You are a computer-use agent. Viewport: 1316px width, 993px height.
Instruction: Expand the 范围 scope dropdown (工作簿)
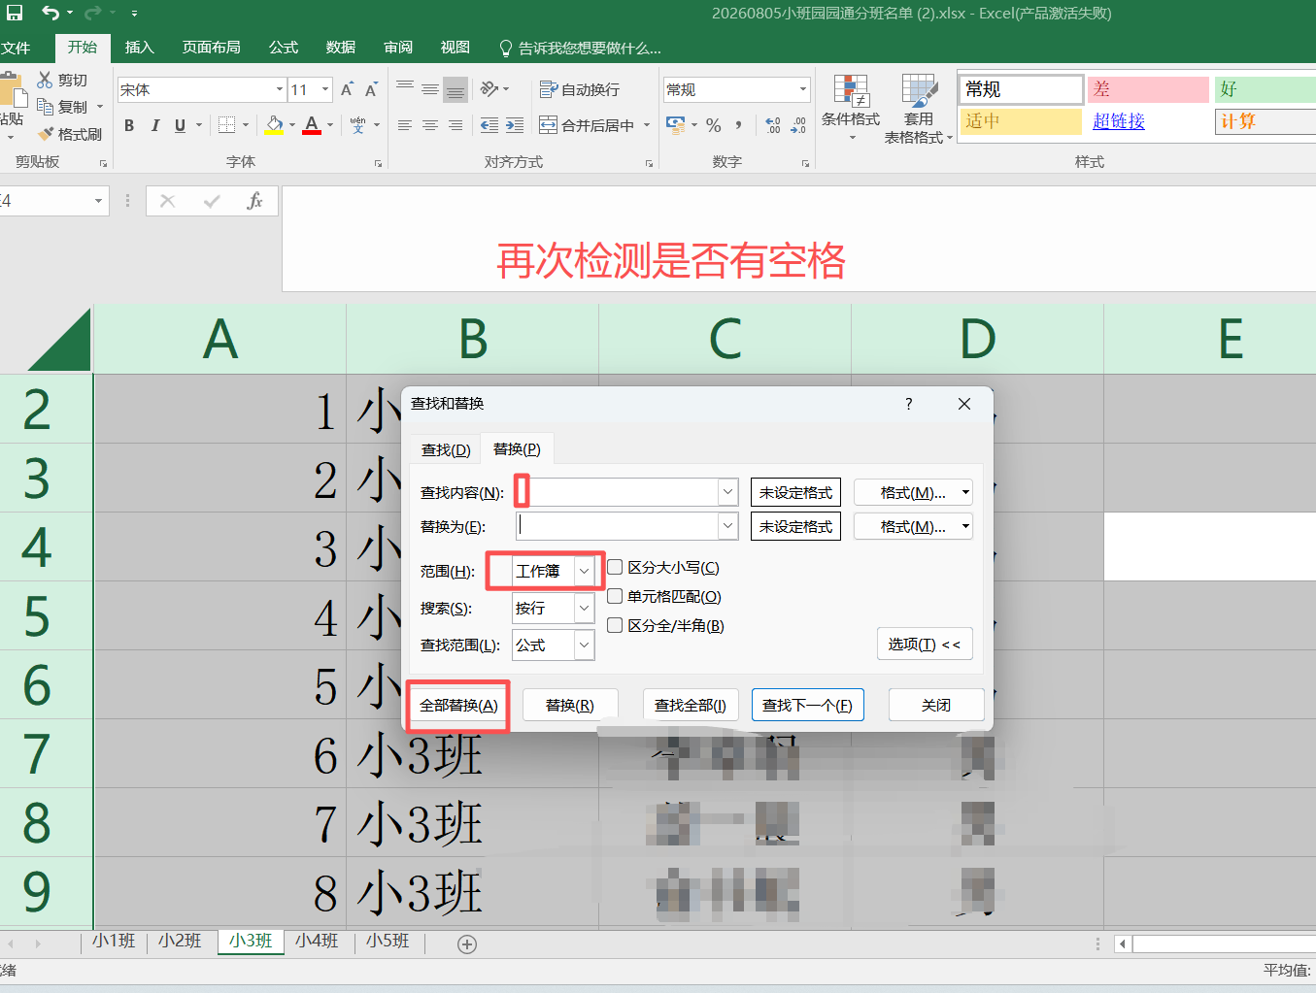584,571
